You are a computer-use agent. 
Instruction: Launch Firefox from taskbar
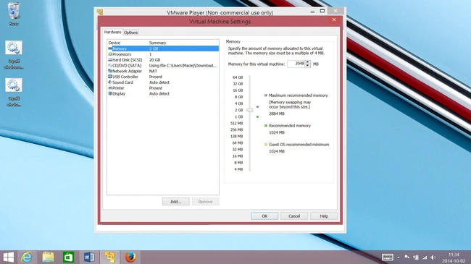[x=130, y=257]
